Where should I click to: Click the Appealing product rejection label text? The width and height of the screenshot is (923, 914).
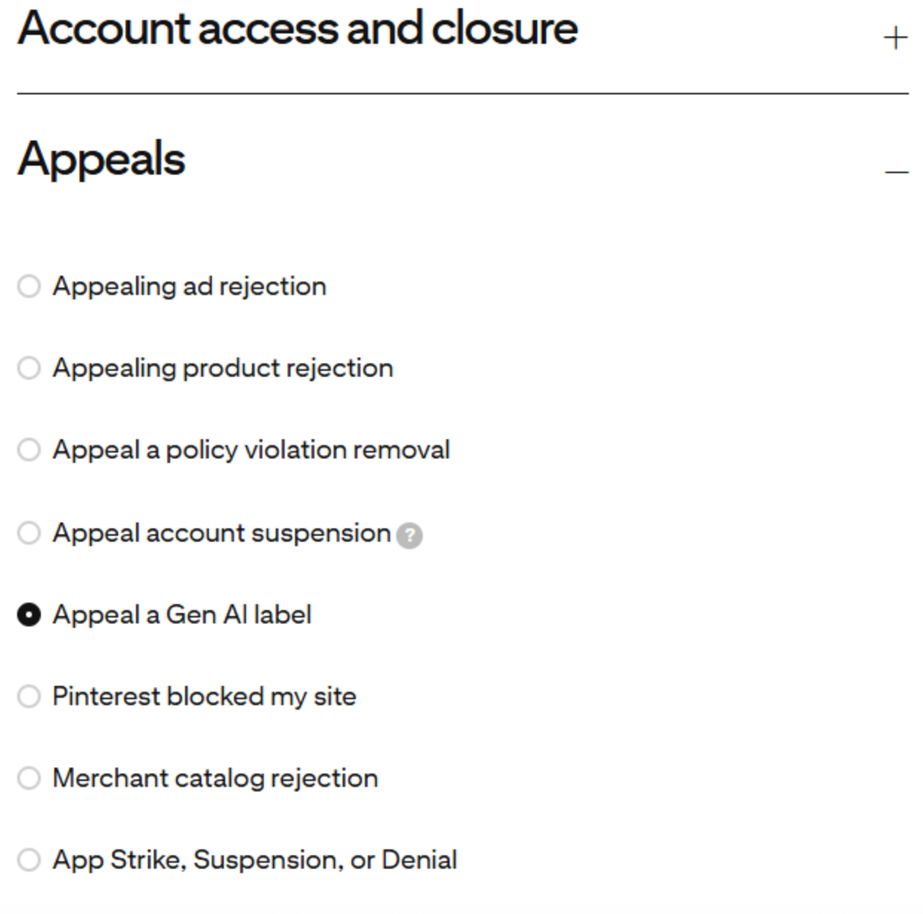click(223, 368)
